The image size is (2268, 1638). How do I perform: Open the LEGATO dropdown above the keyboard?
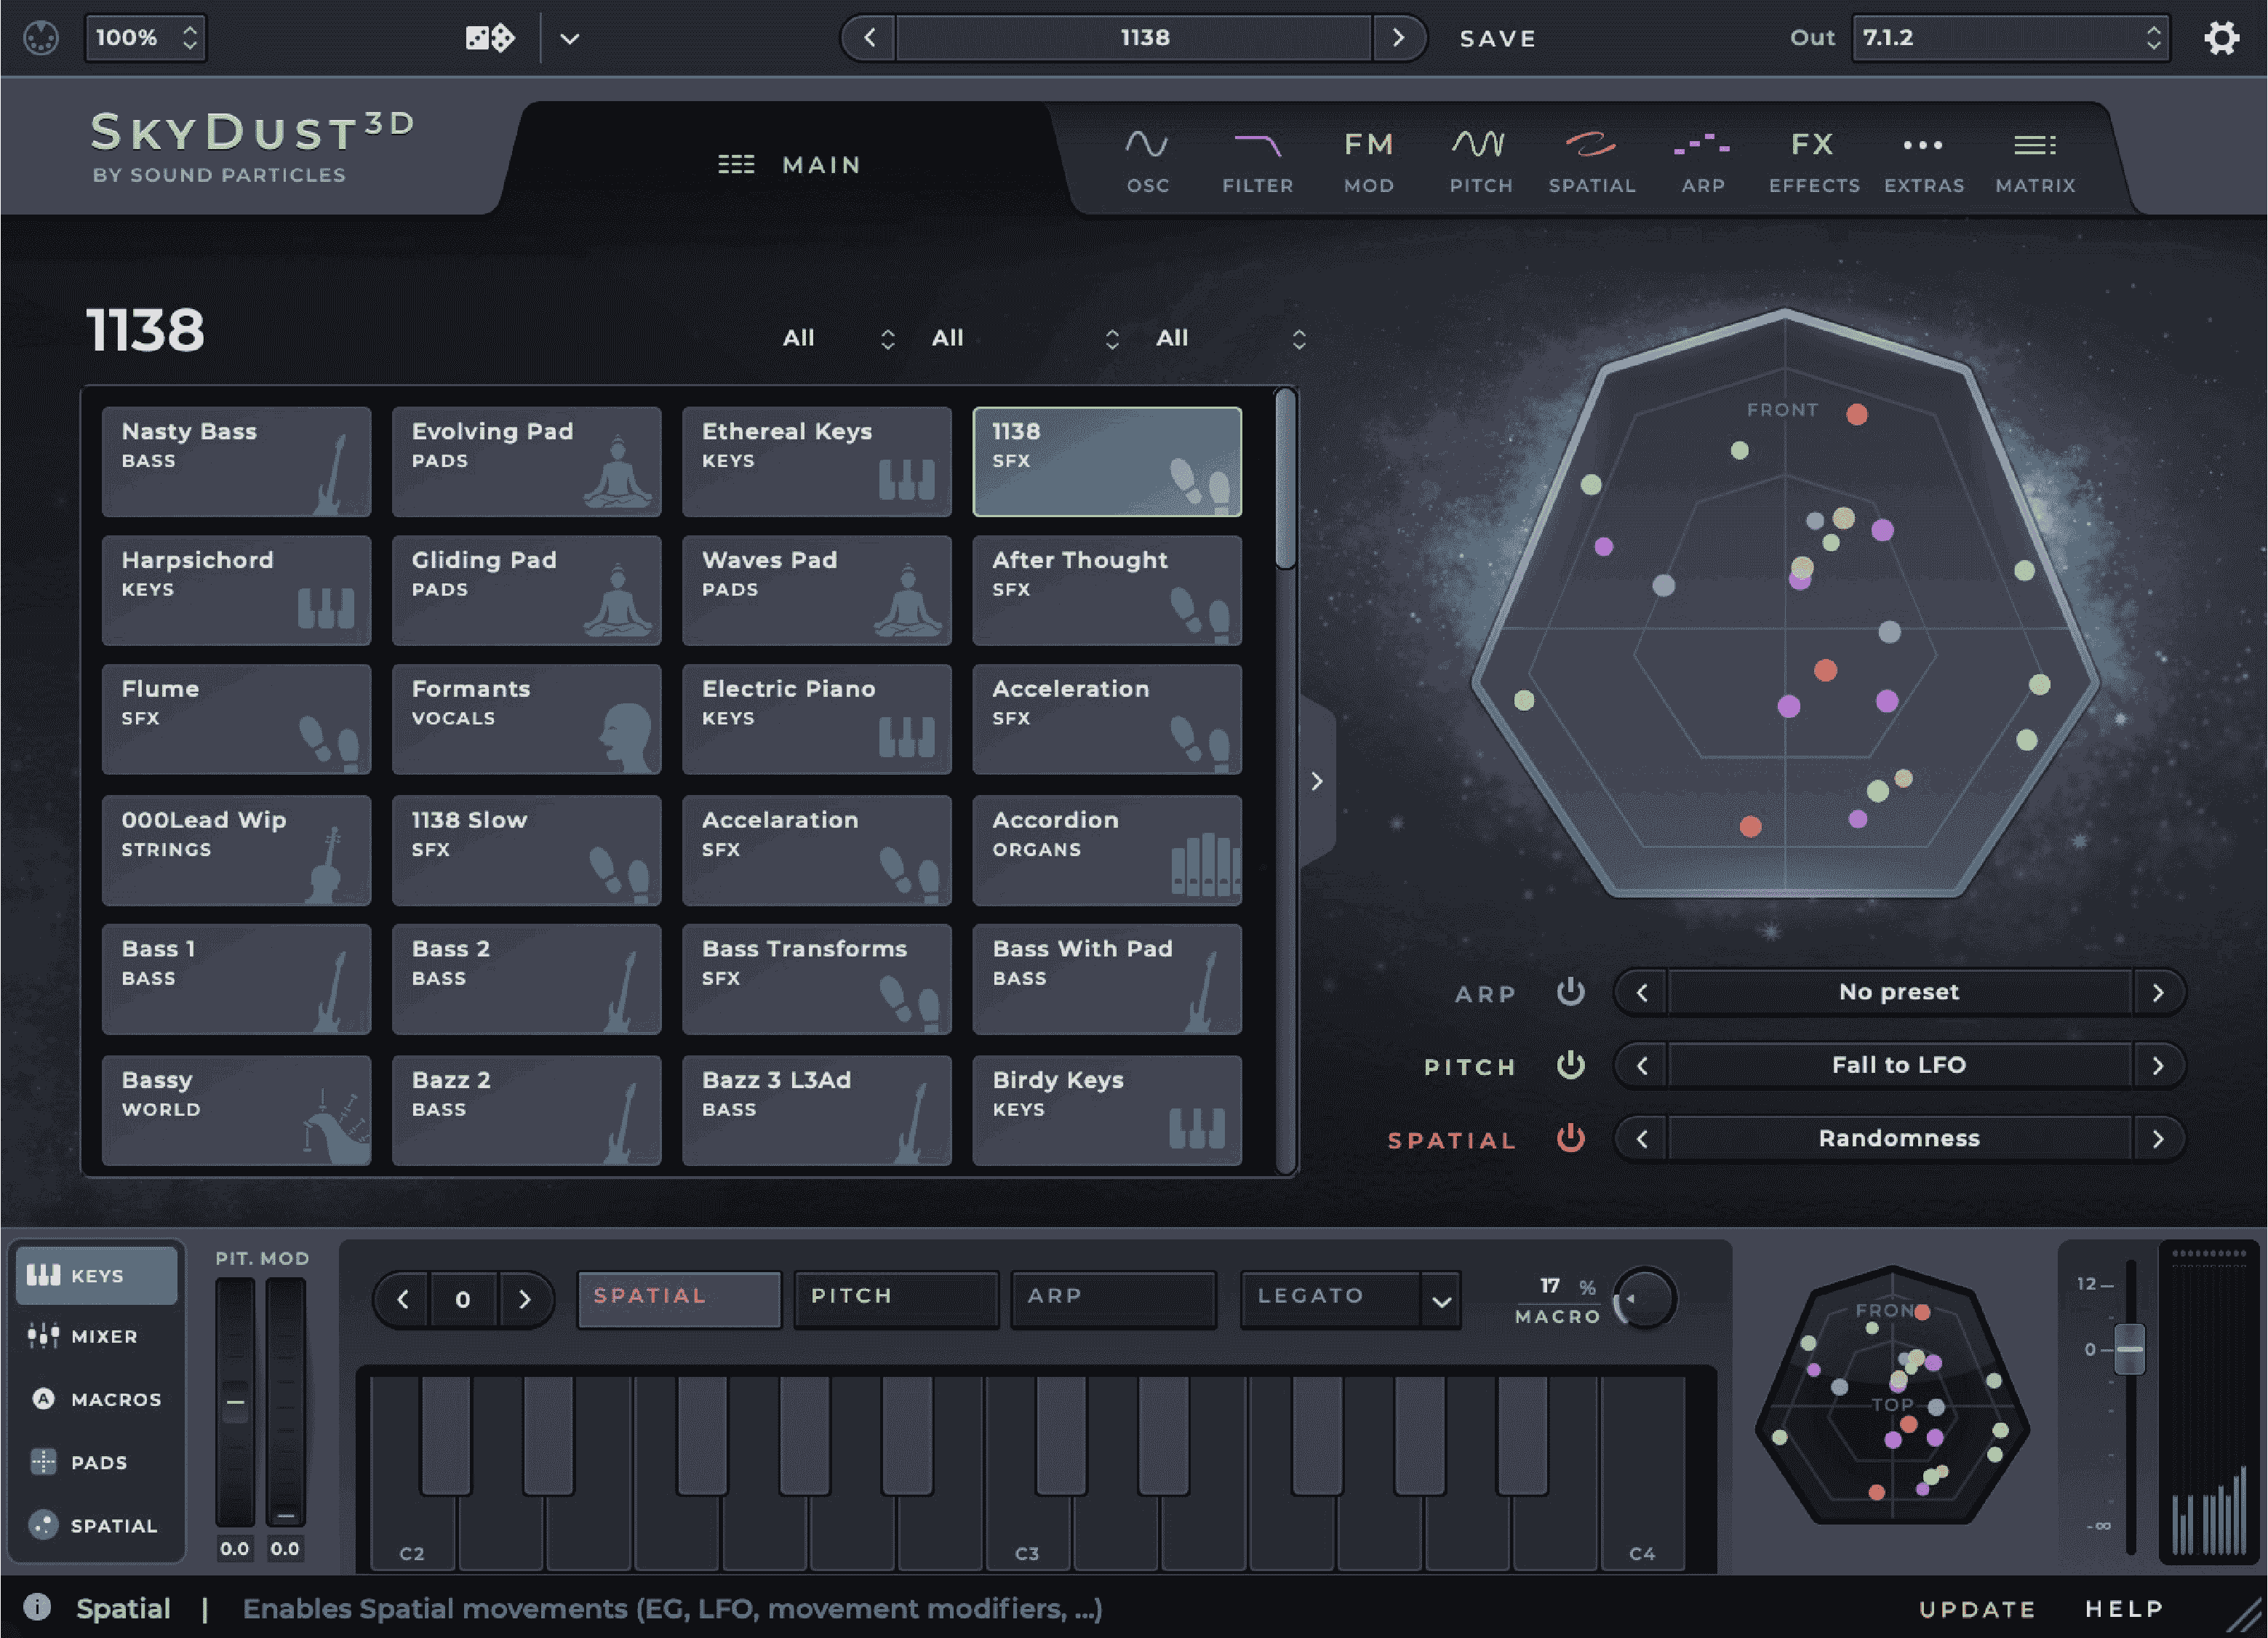[1350, 1297]
